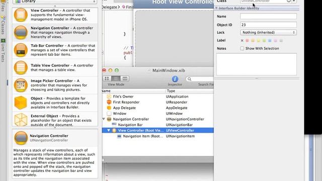Click the App Delegate icon
The height and width of the screenshot is (181, 322).
(109, 108)
